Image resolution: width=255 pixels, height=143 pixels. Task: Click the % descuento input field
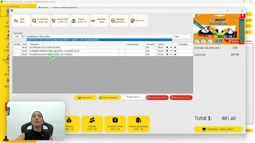133,97
